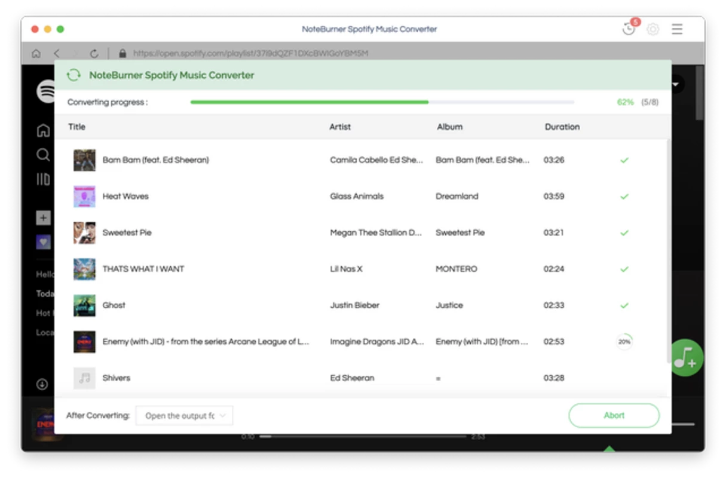Click artist 'Ed Sheeran' in Shivers row

click(x=352, y=378)
